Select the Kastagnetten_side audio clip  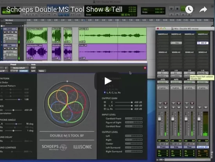click(37, 52)
